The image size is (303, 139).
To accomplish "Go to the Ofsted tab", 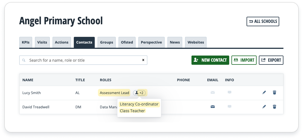I will point(127,42).
